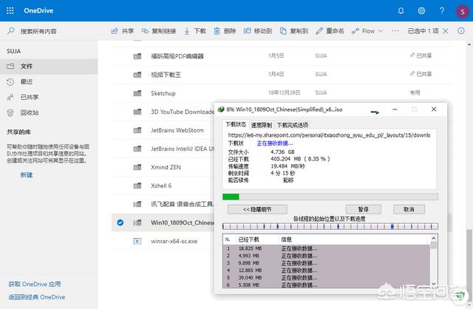Open the JetBrains IntelliJ IDEA folder

pyautogui.click(x=183, y=149)
